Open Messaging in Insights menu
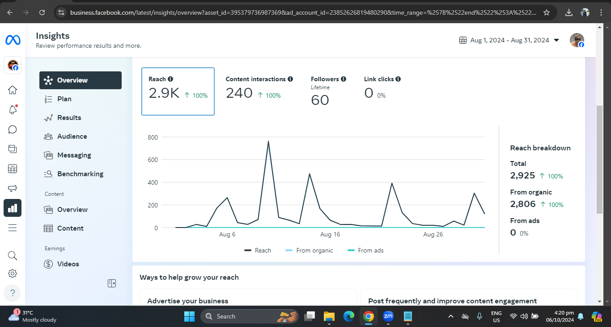Viewport: 611px width, 327px height. (81, 155)
